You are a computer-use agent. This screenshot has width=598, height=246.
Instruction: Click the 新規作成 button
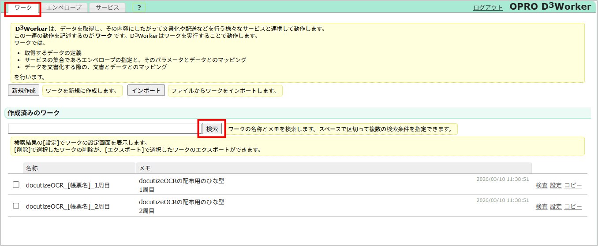pyautogui.click(x=24, y=91)
